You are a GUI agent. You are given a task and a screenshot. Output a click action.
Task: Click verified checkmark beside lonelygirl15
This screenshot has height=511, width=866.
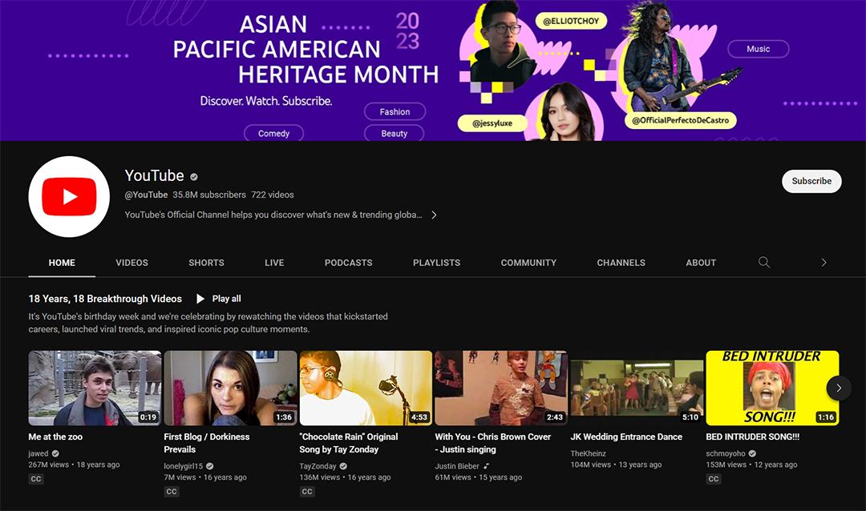point(210,466)
